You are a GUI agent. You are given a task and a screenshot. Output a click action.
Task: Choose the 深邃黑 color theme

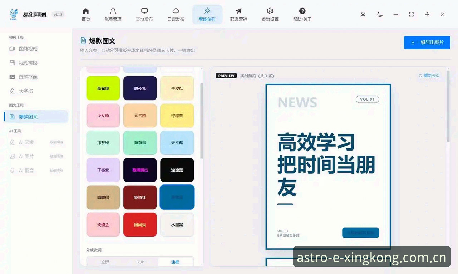pos(177,170)
